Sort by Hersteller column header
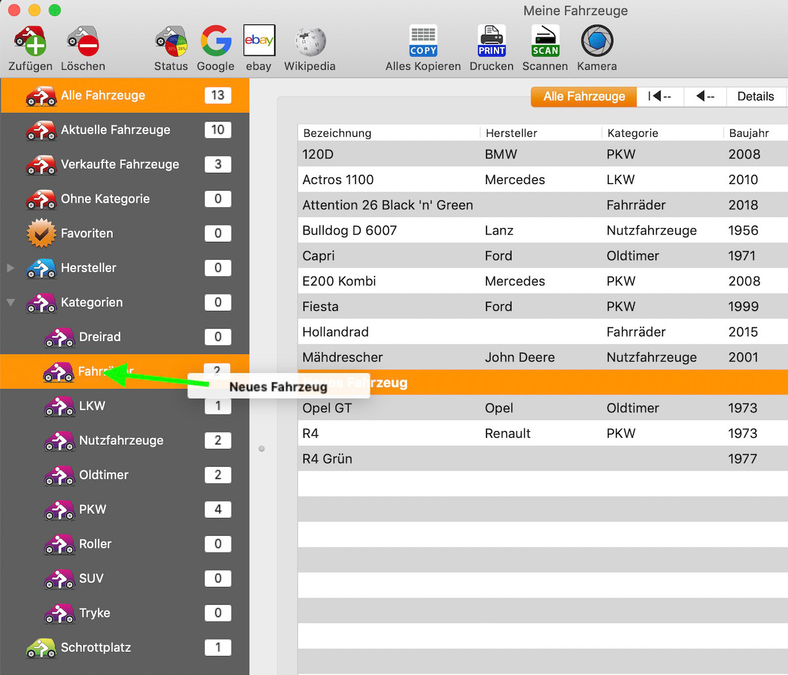The image size is (788, 675). (x=541, y=133)
